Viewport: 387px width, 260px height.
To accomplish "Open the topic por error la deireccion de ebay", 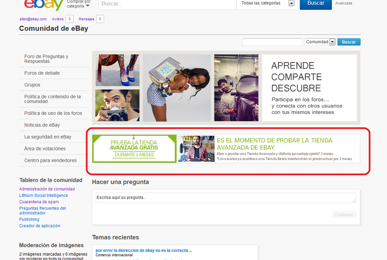I will 144,250.
